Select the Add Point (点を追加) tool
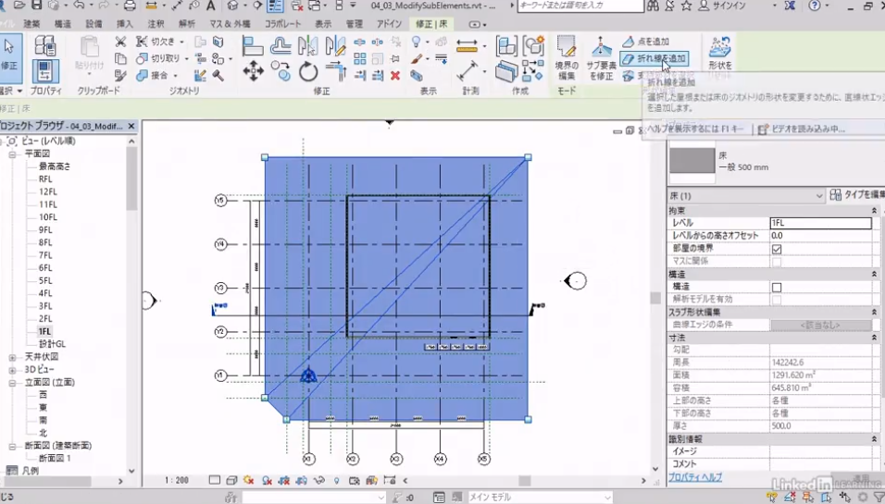The image size is (885, 504). point(646,42)
